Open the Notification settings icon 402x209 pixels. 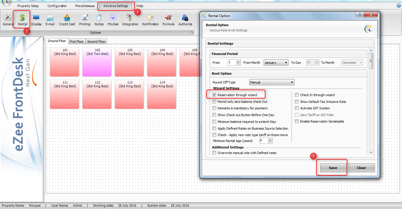tap(150, 20)
